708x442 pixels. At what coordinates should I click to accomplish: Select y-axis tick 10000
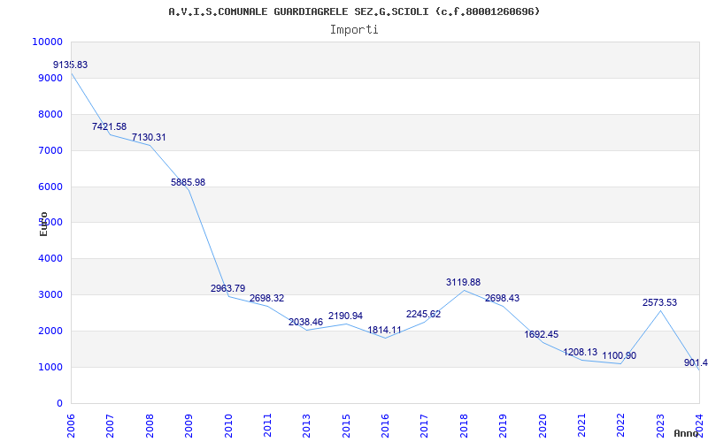click(x=47, y=42)
